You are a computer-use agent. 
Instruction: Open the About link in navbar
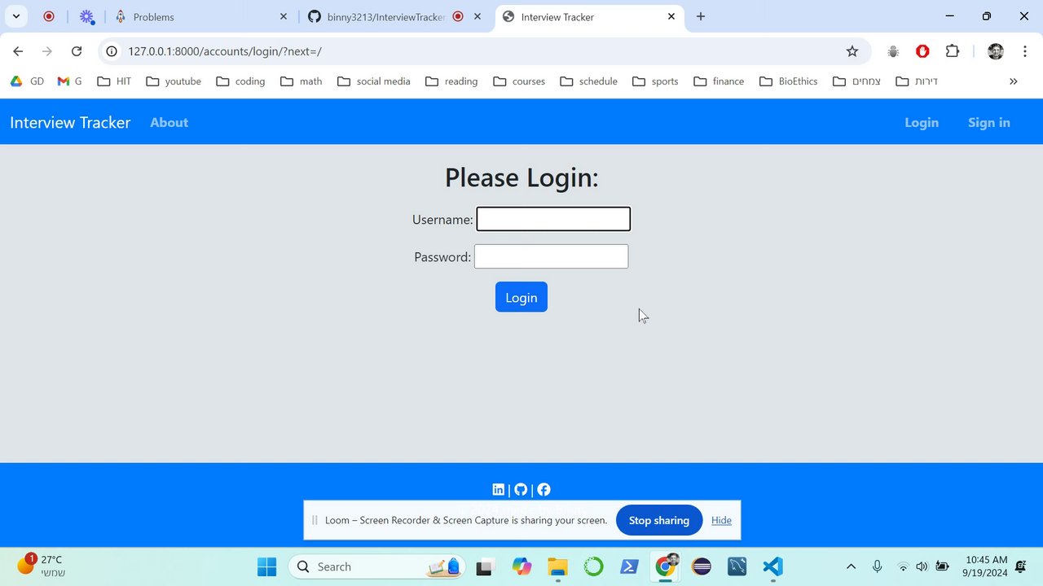coord(169,122)
